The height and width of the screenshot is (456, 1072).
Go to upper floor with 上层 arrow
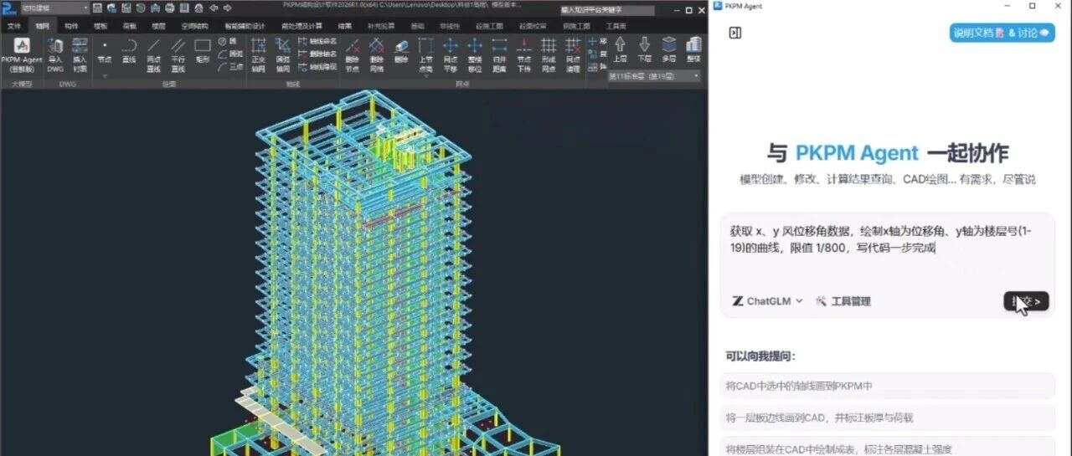tap(620, 51)
